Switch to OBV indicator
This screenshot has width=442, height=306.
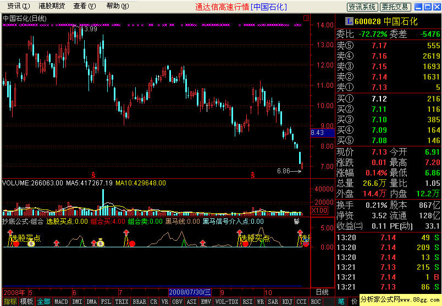click(178, 302)
